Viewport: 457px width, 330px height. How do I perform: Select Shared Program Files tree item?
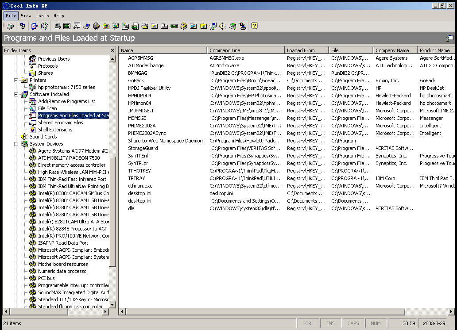(x=61, y=123)
